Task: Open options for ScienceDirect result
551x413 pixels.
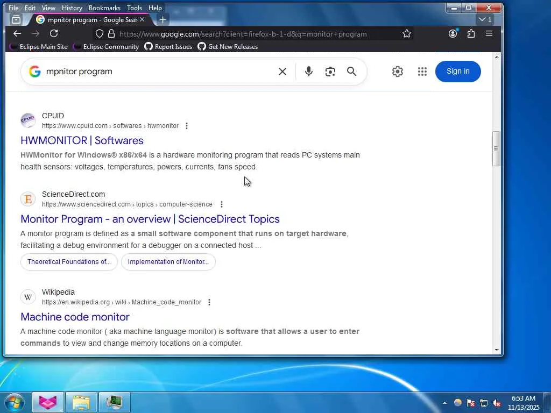Action: pos(221,204)
